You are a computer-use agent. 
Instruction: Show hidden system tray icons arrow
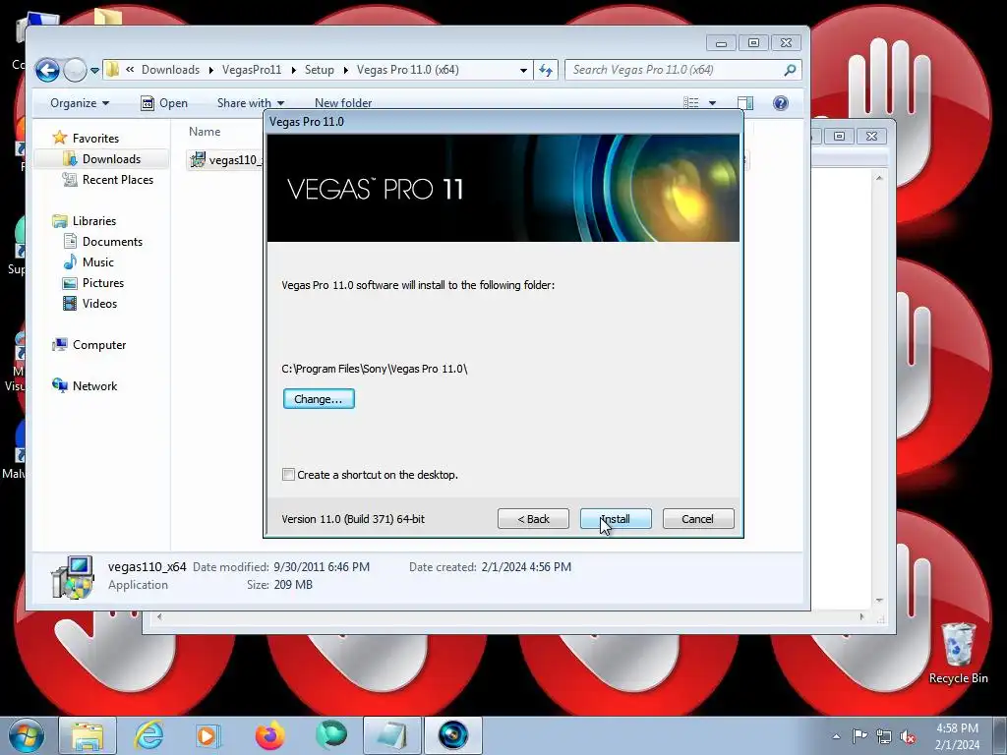pyautogui.click(x=836, y=736)
